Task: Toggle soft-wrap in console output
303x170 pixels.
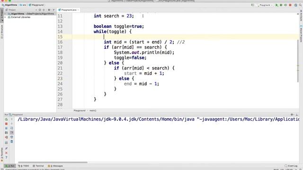Action: tap(11, 128)
